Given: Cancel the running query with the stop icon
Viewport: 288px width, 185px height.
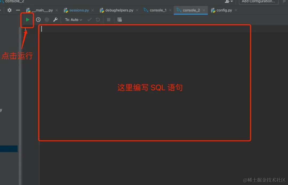Looking at the screenshot, I should coord(109,19).
